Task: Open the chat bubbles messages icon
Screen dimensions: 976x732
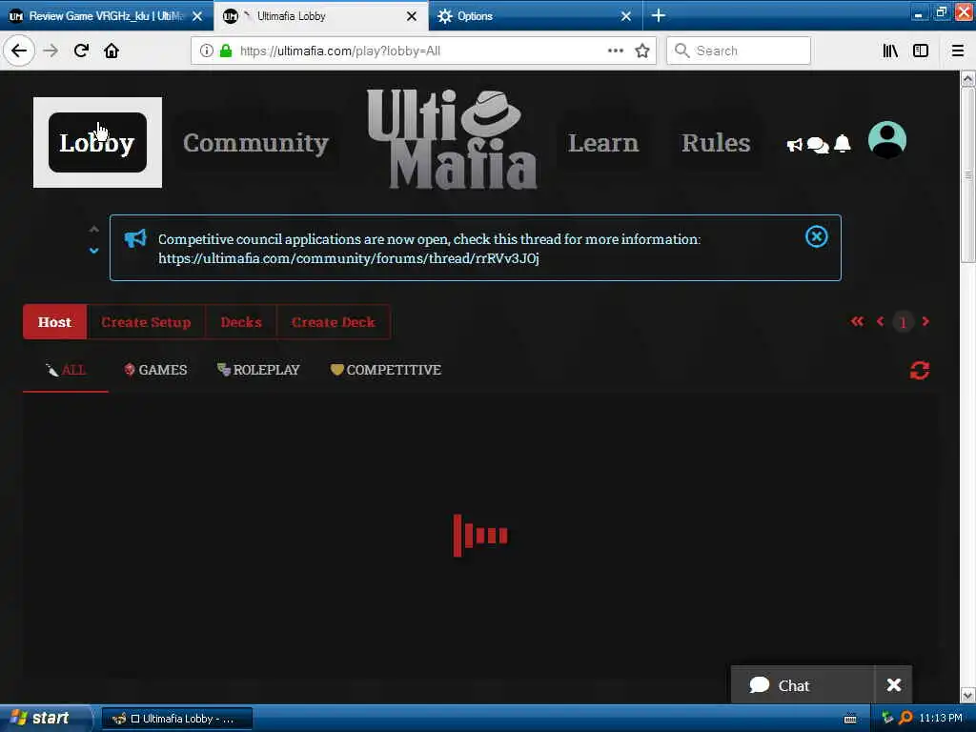Action: 818,145
